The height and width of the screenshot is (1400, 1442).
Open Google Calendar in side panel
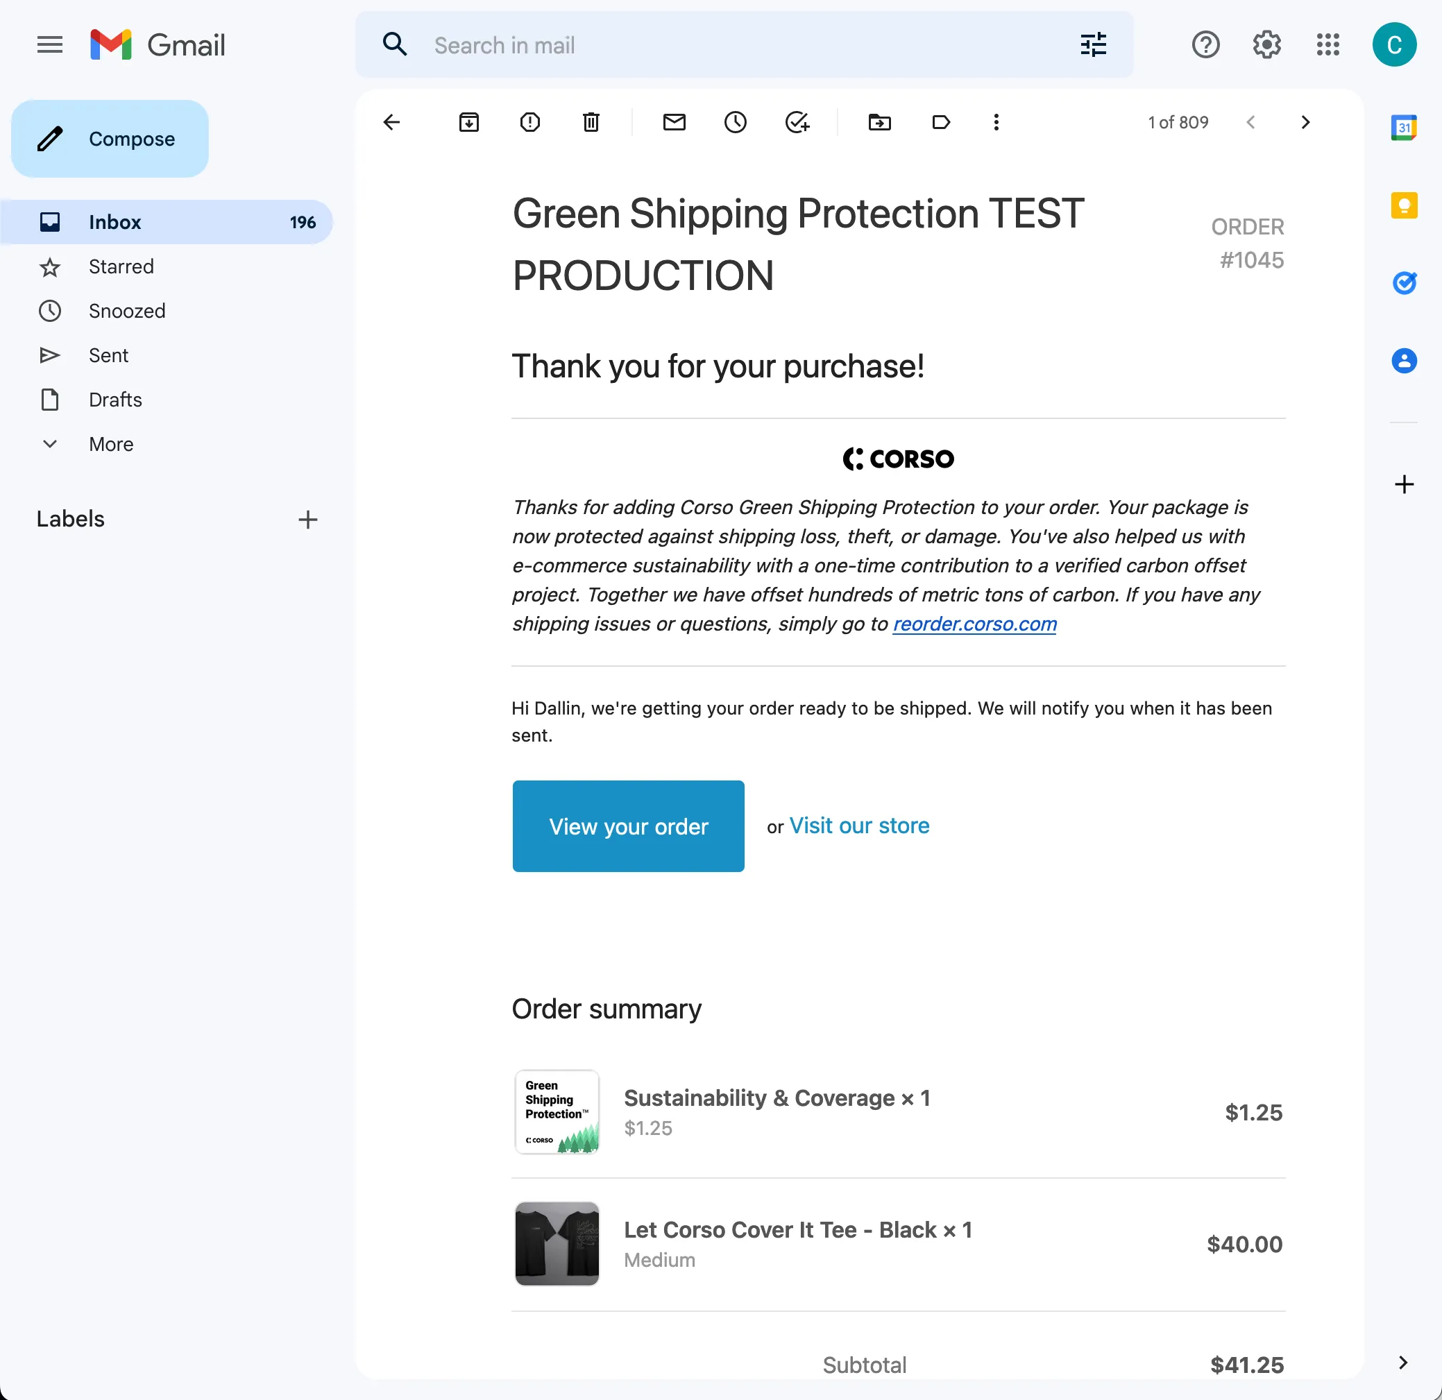[x=1405, y=127]
